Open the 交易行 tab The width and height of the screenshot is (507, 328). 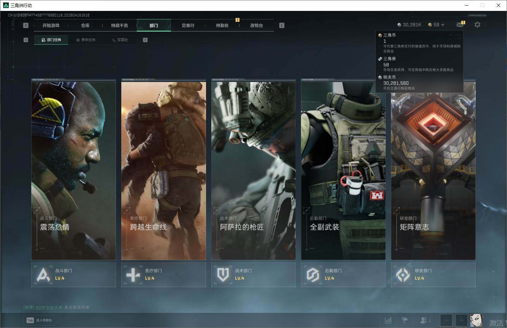coord(188,25)
